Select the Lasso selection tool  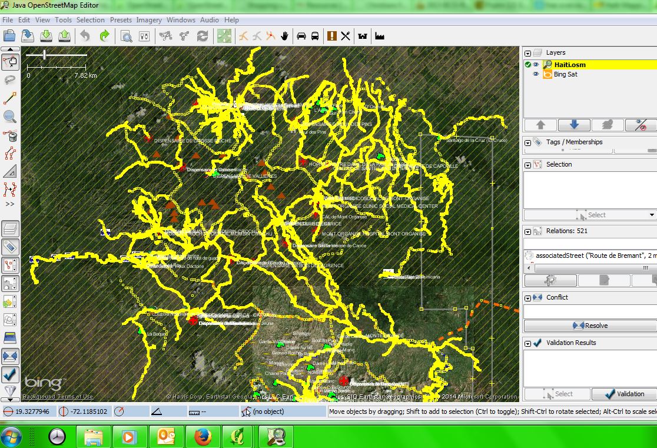10,80
